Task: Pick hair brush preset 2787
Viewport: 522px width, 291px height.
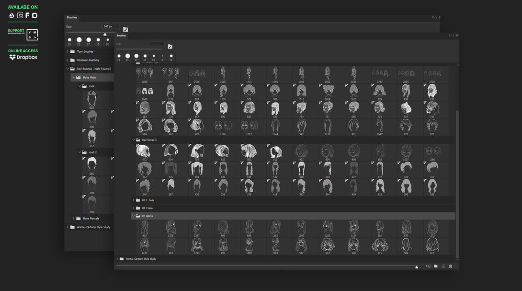Action: click(380, 75)
